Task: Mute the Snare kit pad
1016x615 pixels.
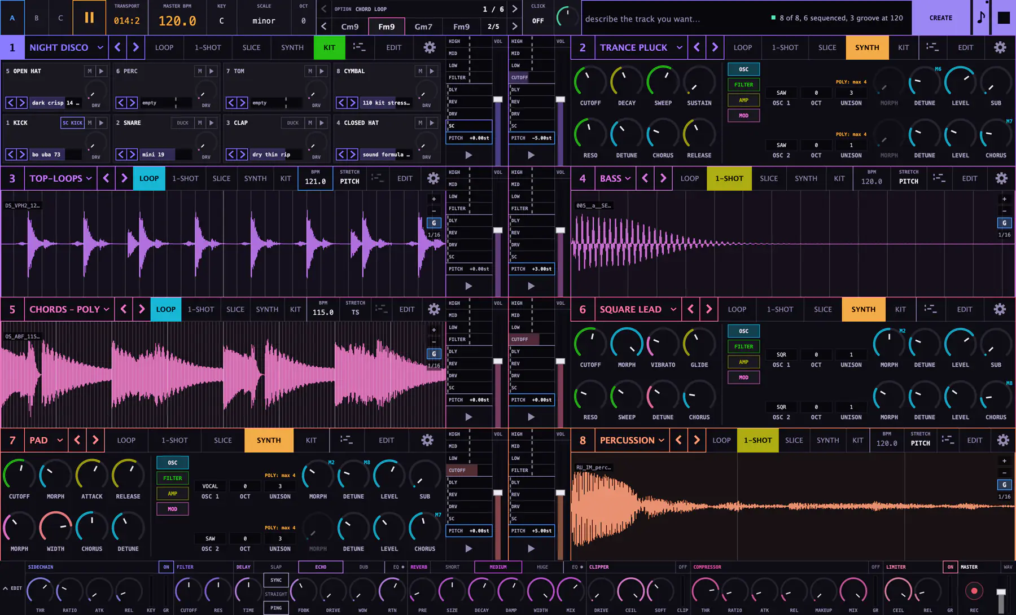Action: pos(200,122)
